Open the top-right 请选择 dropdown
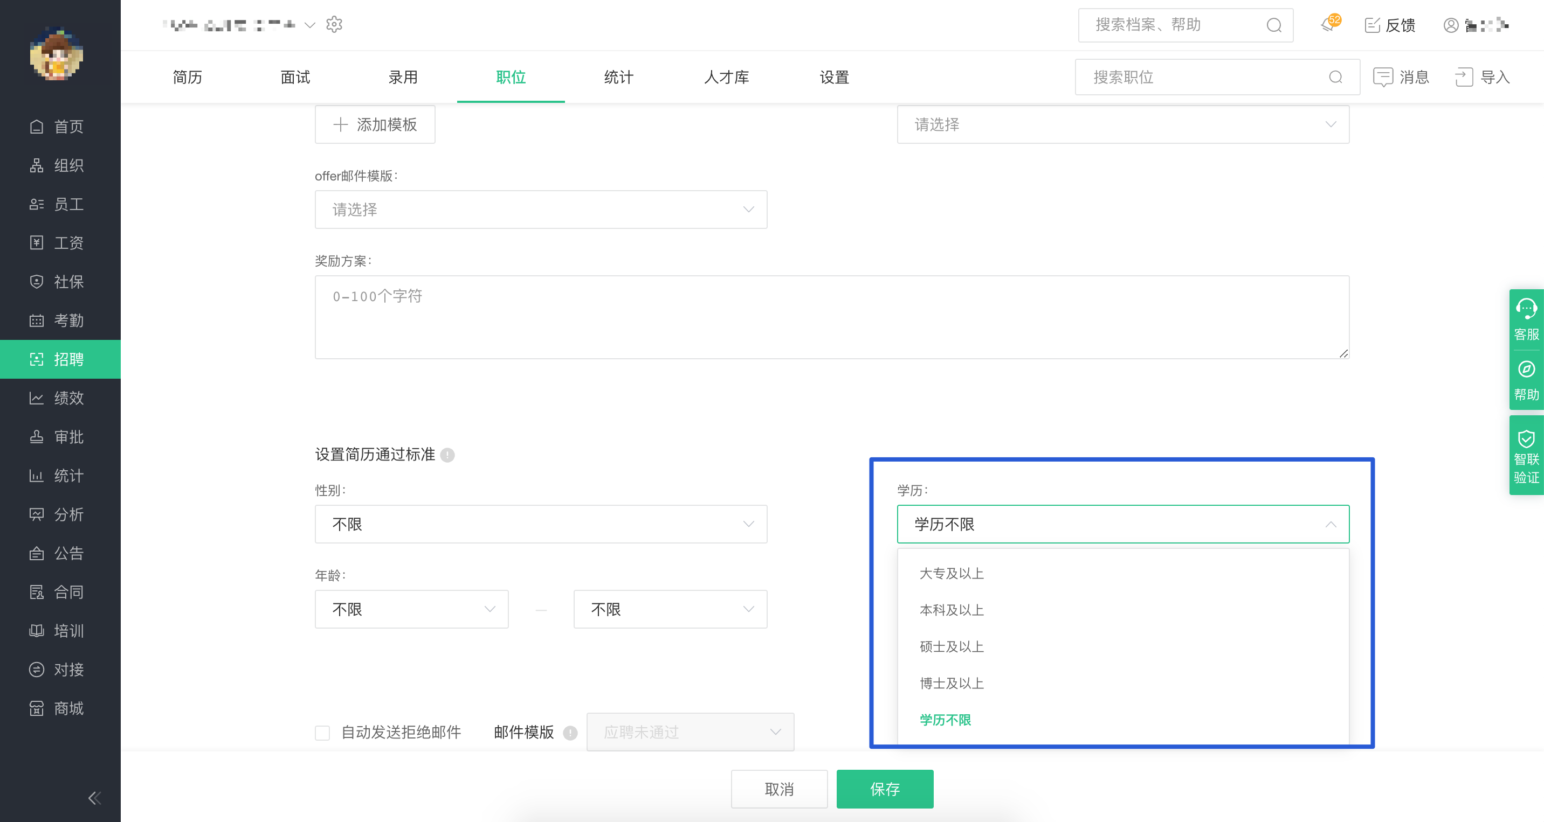 pyautogui.click(x=1122, y=124)
